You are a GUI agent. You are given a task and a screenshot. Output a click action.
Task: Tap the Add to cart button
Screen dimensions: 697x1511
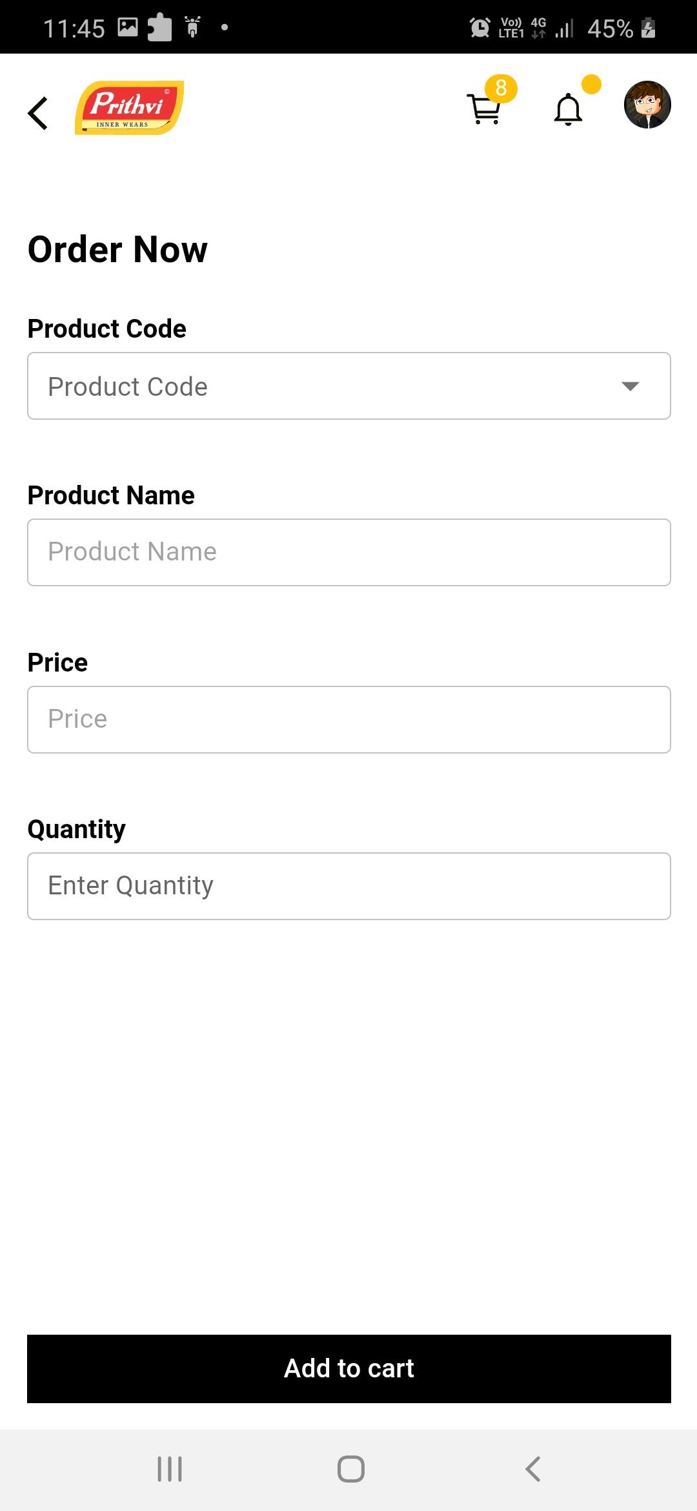[x=349, y=1368]
